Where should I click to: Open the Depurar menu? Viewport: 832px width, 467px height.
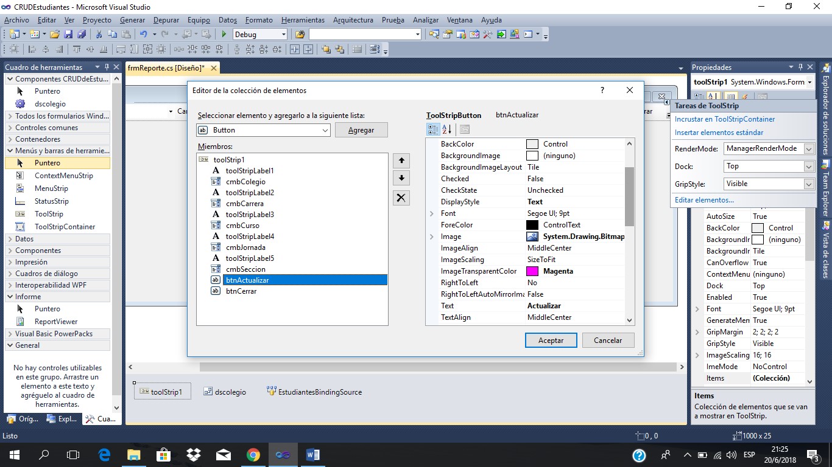click(x=166, y=20)
